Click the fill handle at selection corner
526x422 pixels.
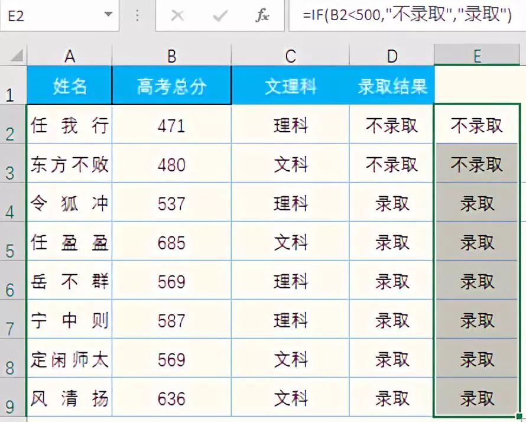tap(519, 417)
